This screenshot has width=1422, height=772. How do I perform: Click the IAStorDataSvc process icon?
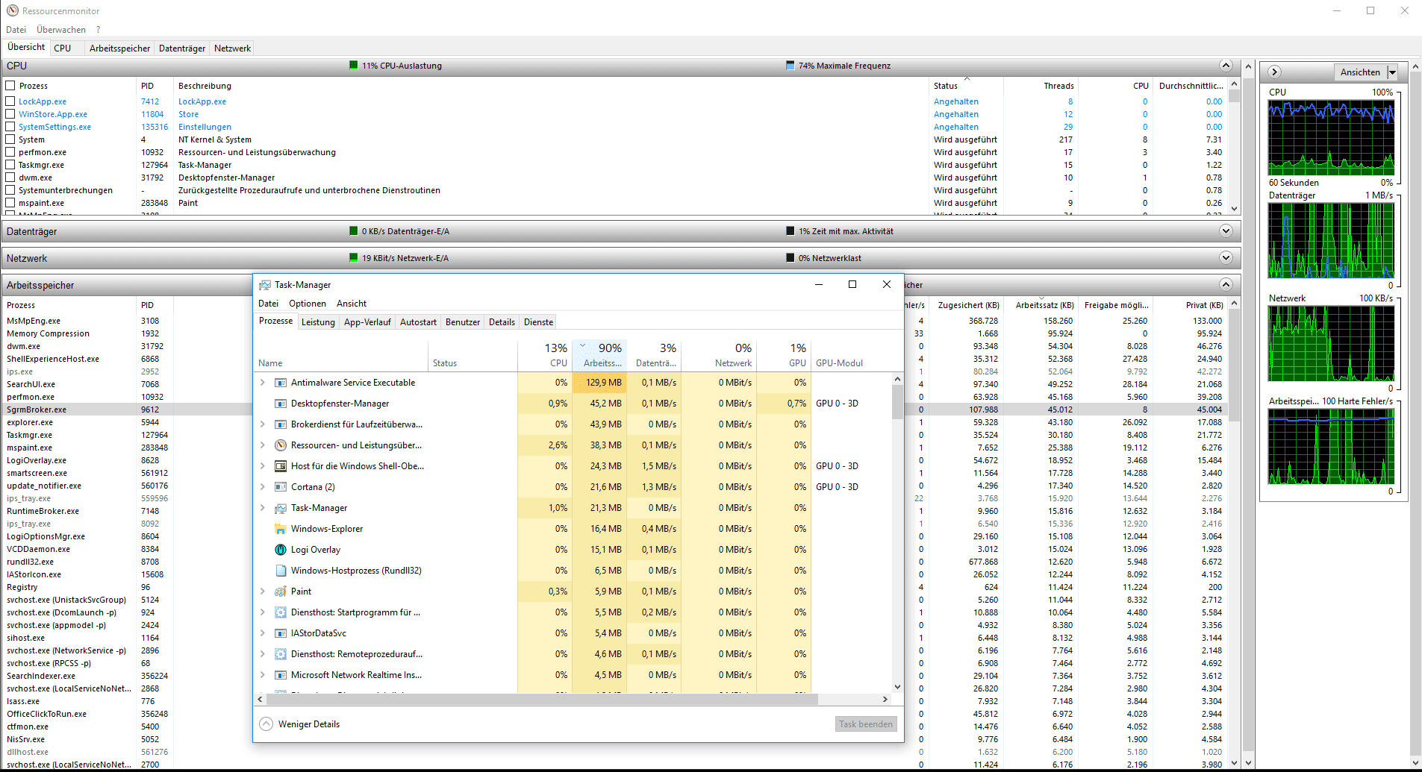[281, 633]
